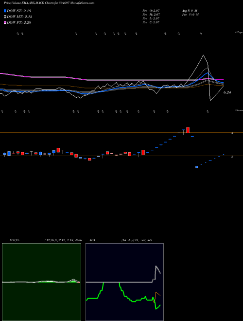Click the 'Avg V: 0 M' value
243x321 pixels.
[x=189, y=11]
